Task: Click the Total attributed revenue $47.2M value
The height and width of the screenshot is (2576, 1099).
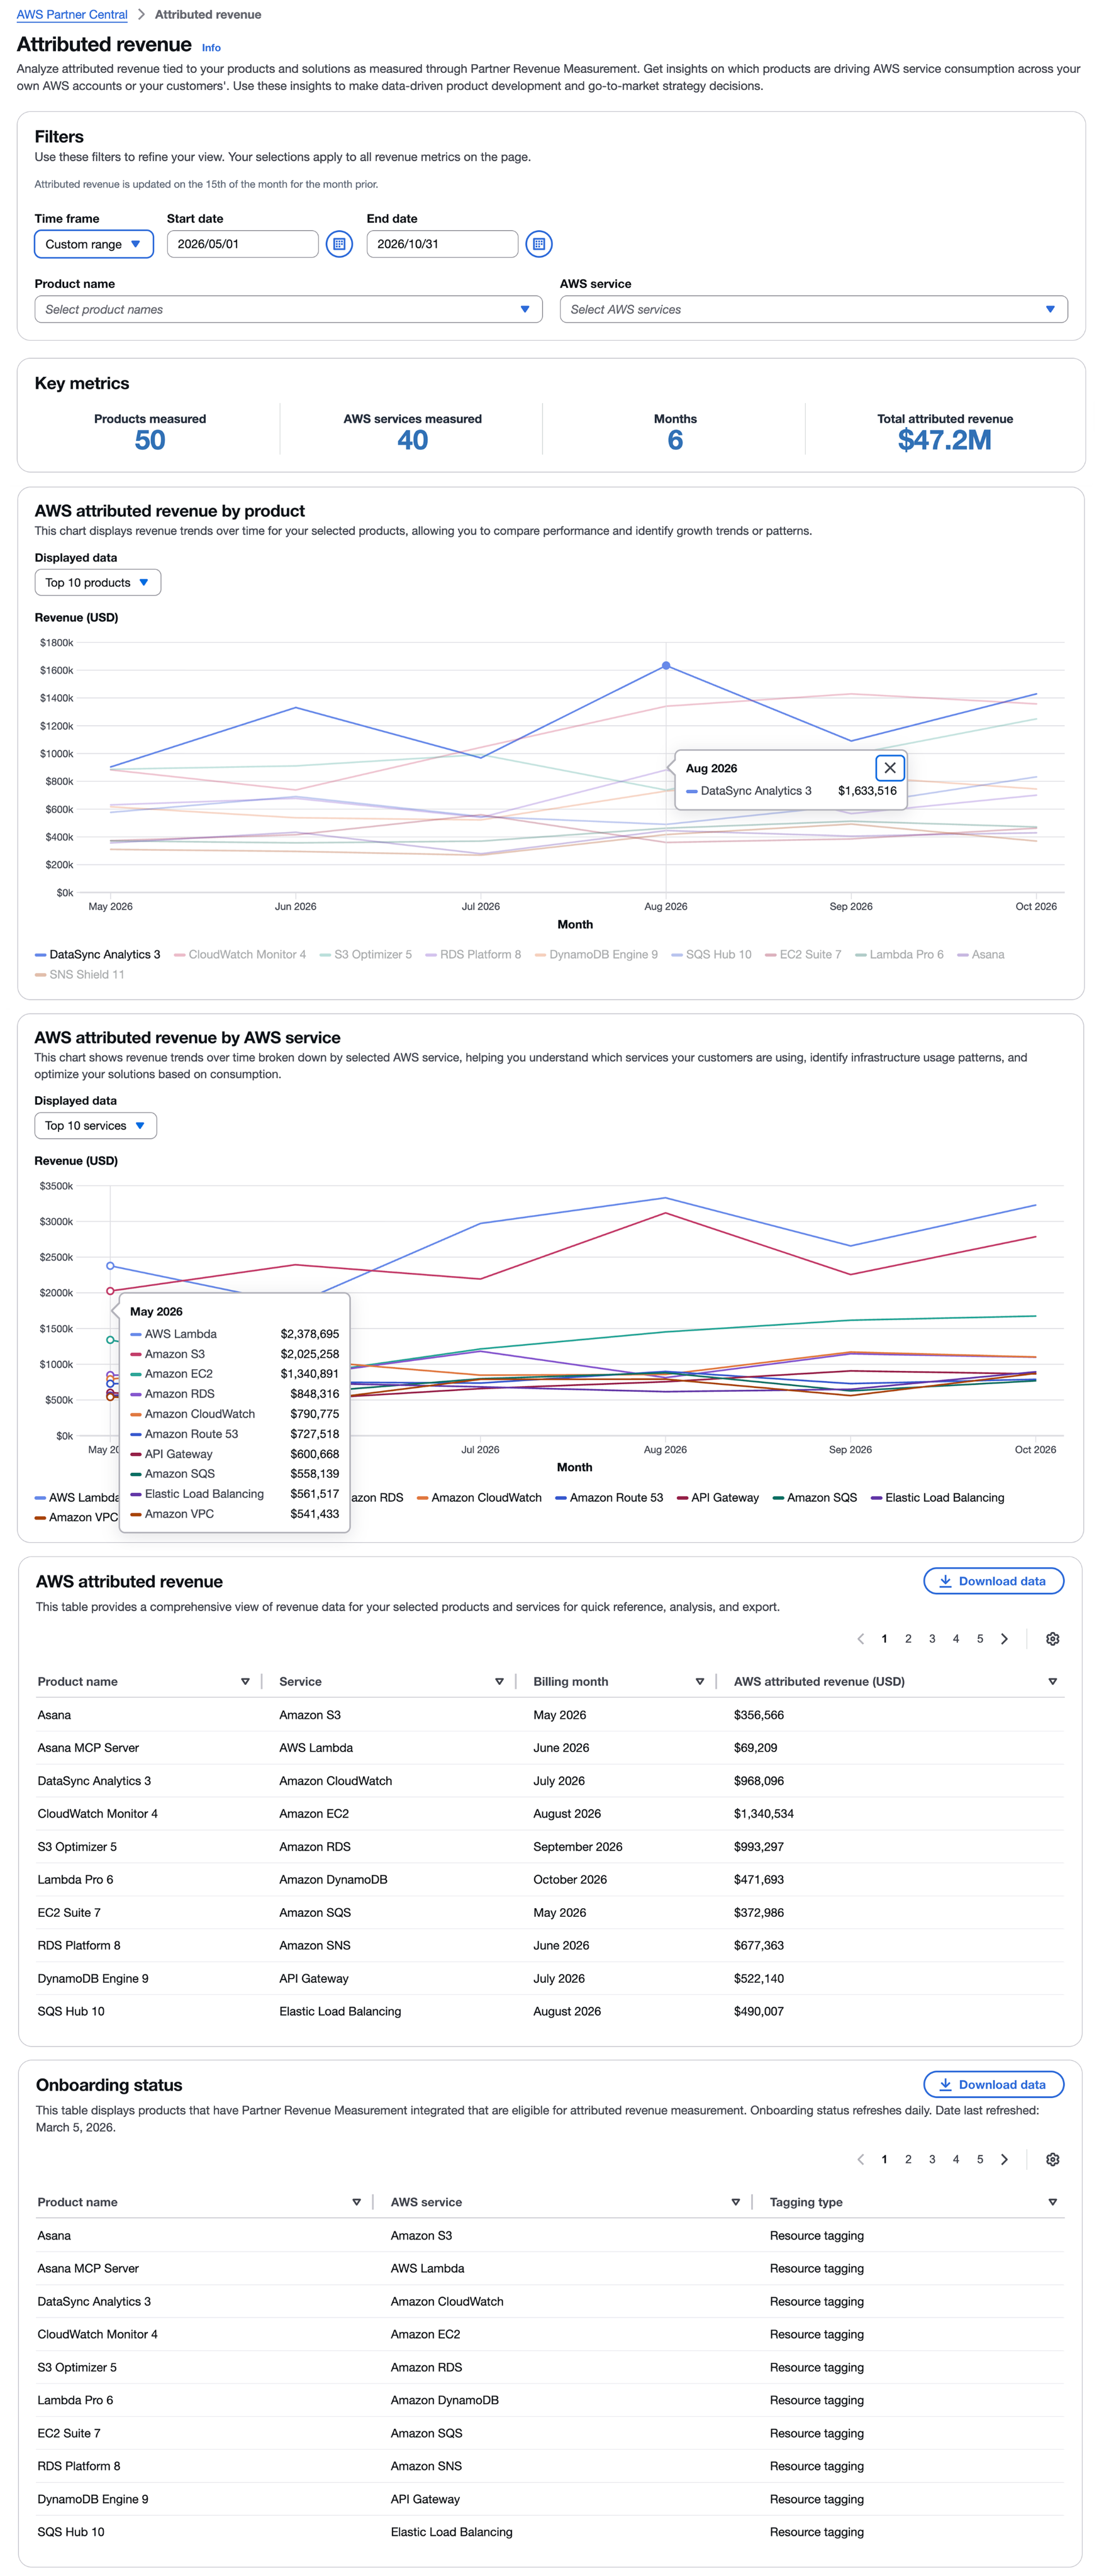Action: (x=944, y=440)
